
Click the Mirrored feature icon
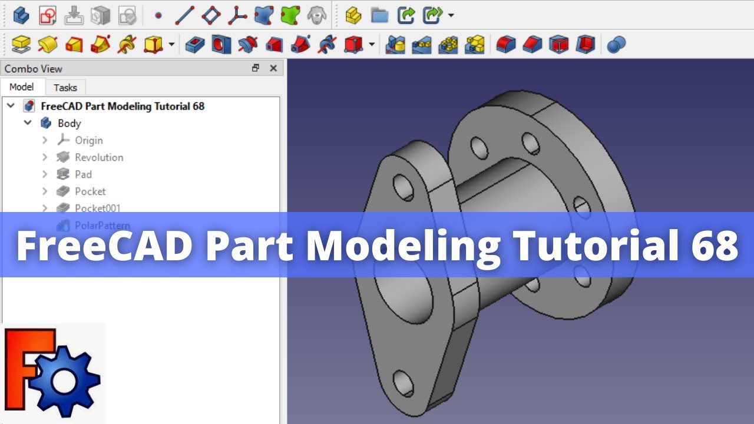click(395, 44)
